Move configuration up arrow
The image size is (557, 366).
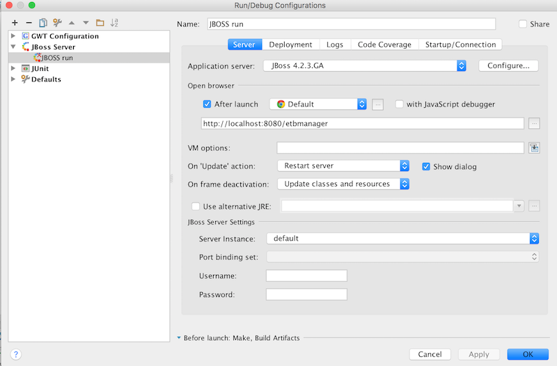(72, 23)
